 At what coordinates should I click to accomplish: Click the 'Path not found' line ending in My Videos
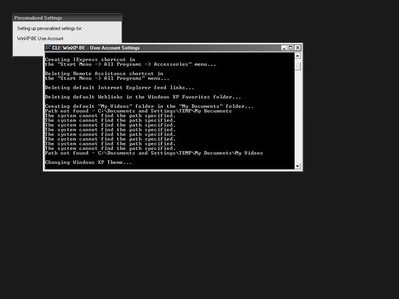[x=154, y=153]
